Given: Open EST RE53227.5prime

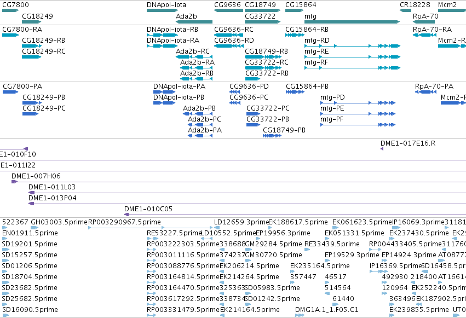Looking at the screenshot, I should click(152, 239).
